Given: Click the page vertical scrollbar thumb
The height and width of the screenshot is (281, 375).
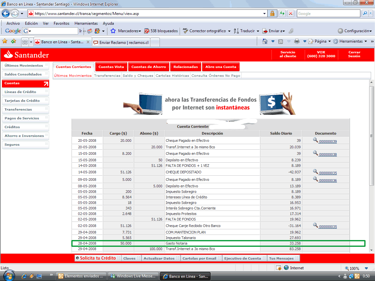Looking at the screenshot, I should (371, 136).
